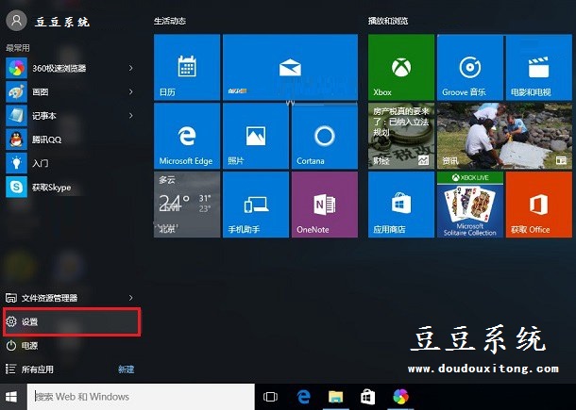This screenshot has height=410, width=576.
Task: Open the Movies & TV tile 电影和电视
Action: (x=539, y=67)
